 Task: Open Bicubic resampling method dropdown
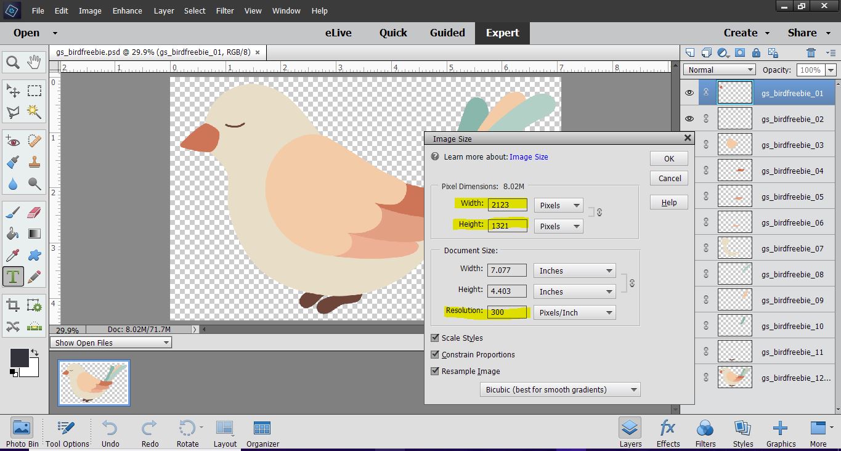pos(560,389)
